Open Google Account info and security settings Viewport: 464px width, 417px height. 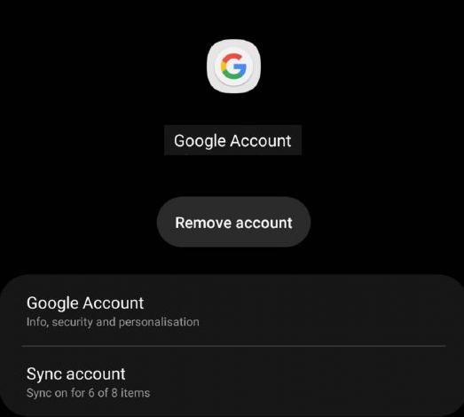[x=233, y=311]
